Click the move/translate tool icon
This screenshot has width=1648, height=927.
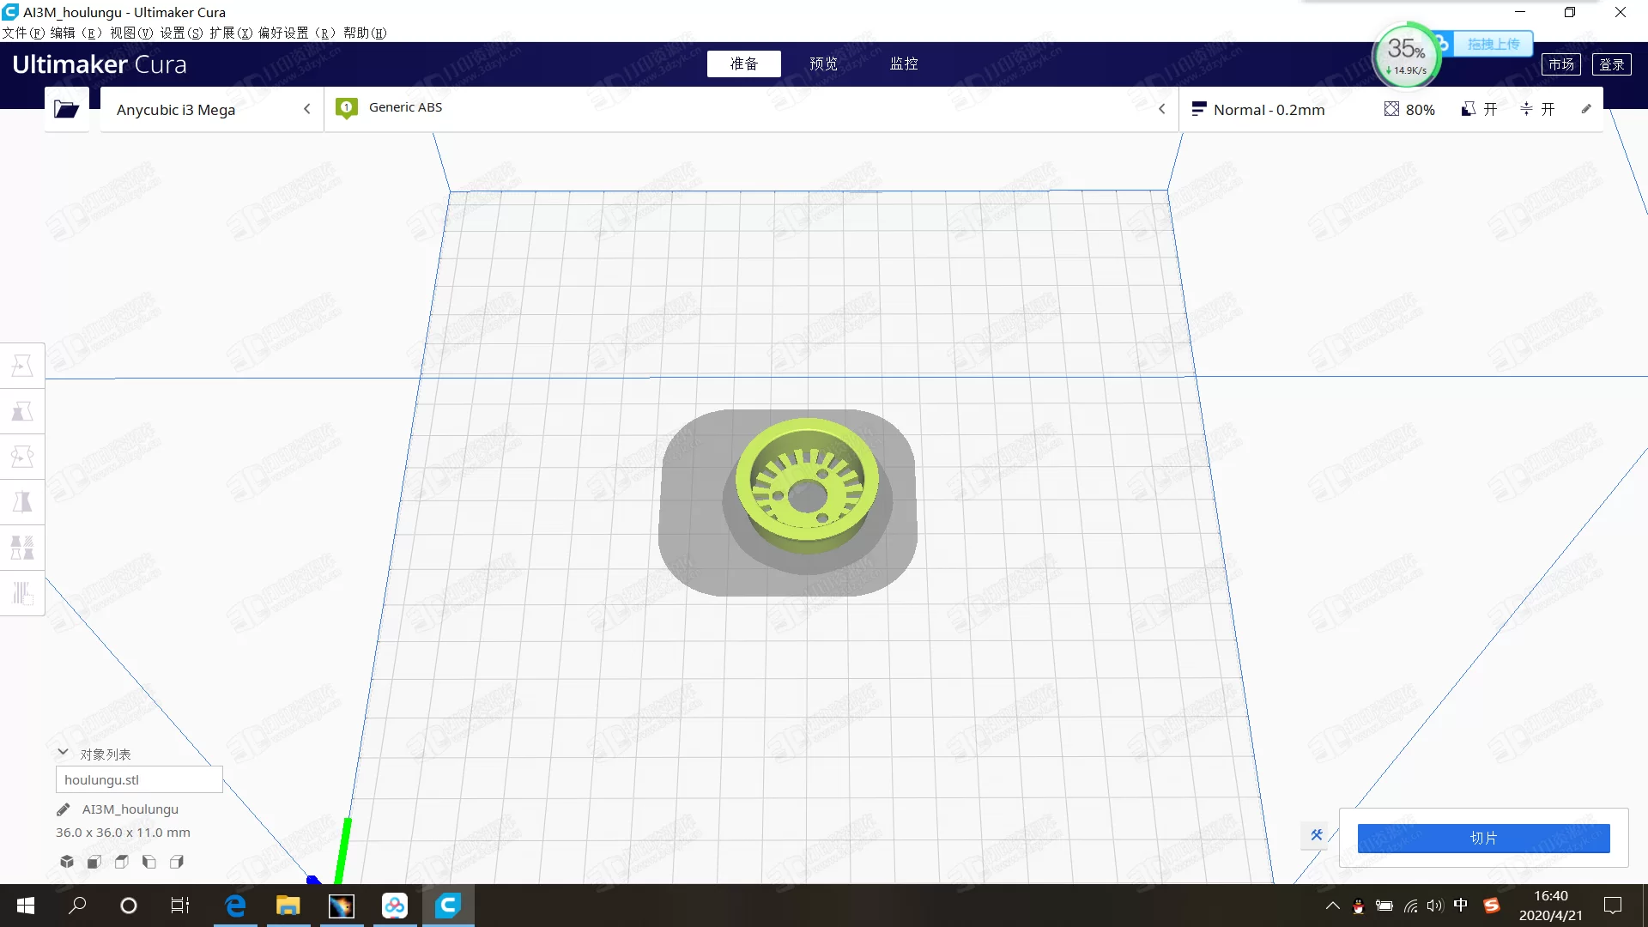coord(21,365)
